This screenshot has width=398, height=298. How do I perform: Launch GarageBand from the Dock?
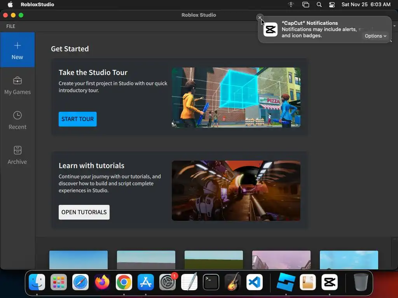(x=233, y=282)
